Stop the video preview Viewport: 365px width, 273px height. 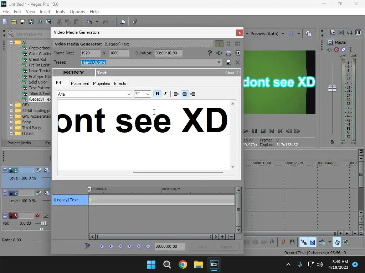(x=263, y=131)
